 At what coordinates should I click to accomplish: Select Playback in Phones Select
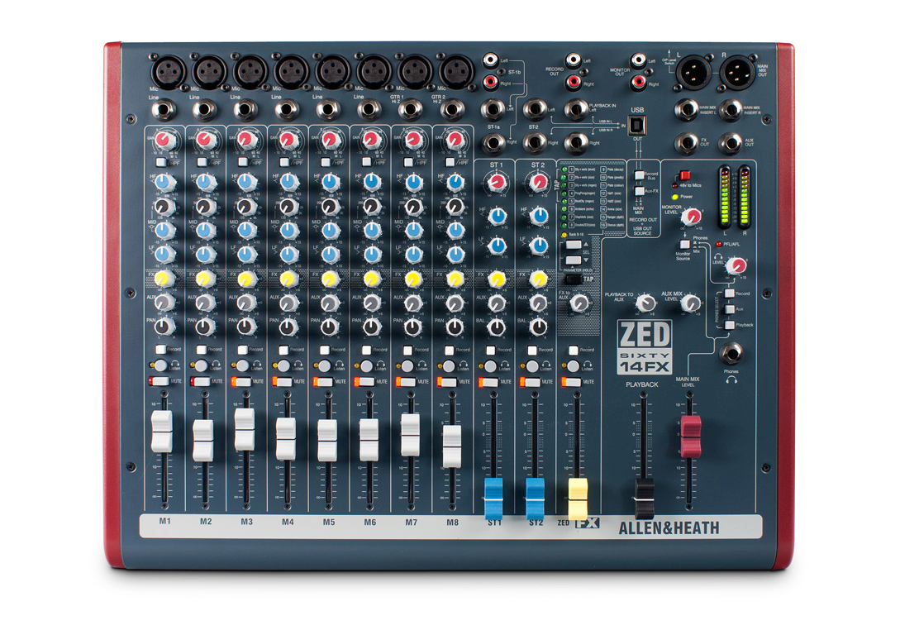point(730,326)
